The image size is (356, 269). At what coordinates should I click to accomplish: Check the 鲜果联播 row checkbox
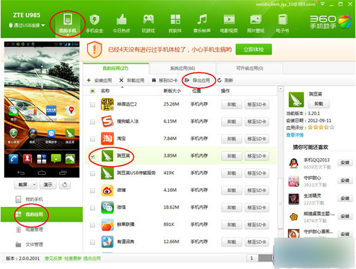pos(92,225)
